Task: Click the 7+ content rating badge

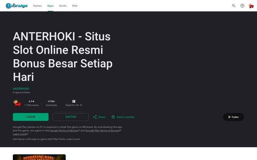Action: pyautogui.click(x=74, y=101)
